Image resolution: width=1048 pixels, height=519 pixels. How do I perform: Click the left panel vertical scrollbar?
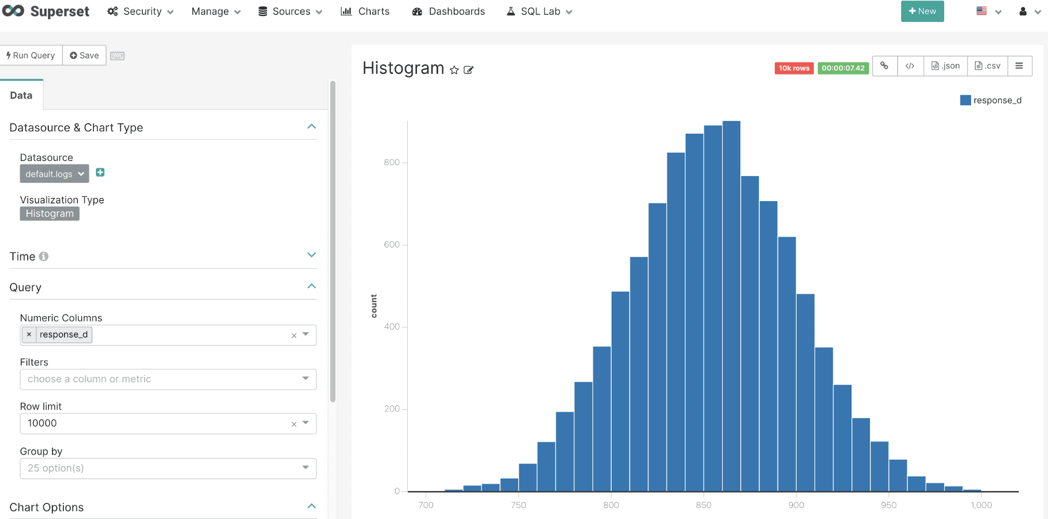[x=332, y=241]
